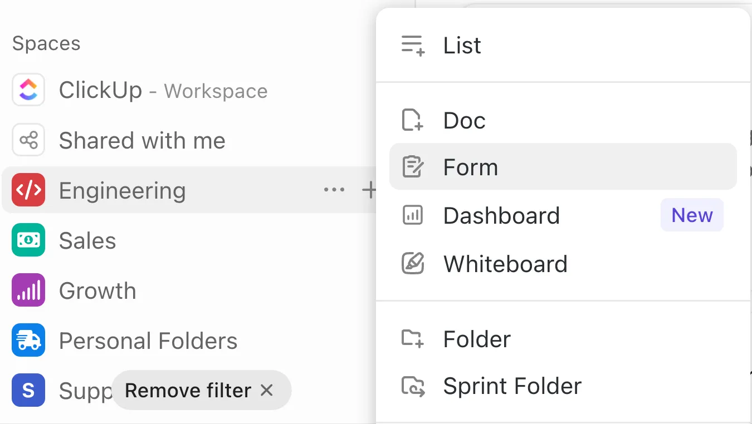Open the Engineering ellipsis options
752x424 pixels.
(334, 190)
